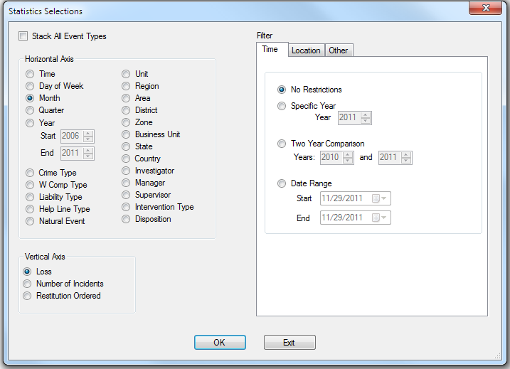Select Zone radio button
Image resolution: width=510 pixels, height=369 pixels.
[x=126, y=122]
